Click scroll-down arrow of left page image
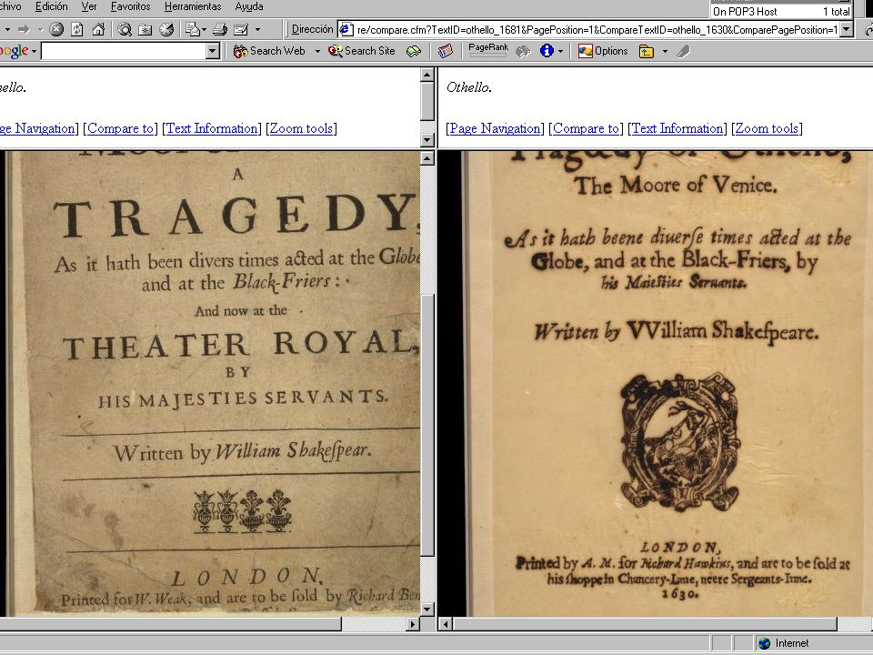Viewport: 873px width, 655px height. coord(427,610)
